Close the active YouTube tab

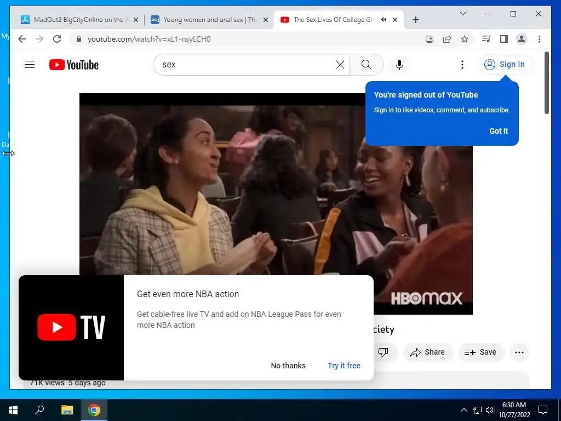[x=395, y=20]
